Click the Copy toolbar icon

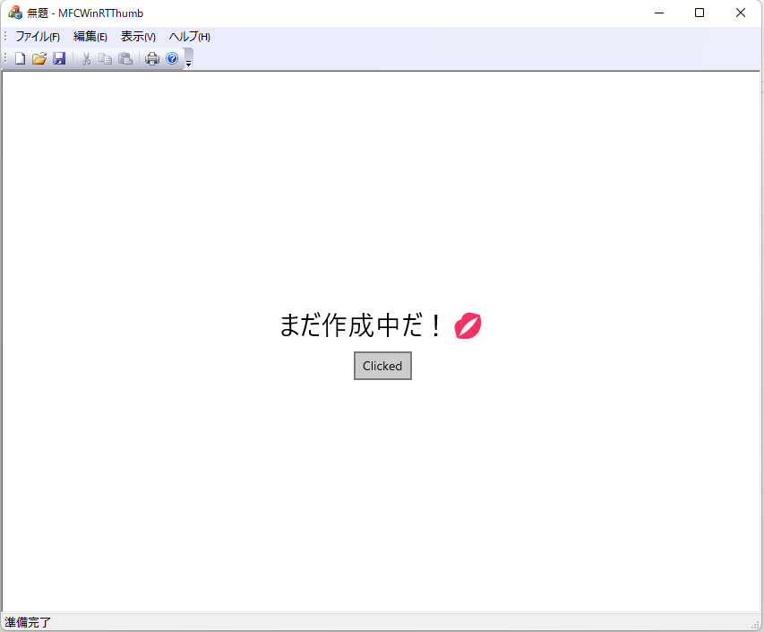pyautogui.click(x=106, y=58)
